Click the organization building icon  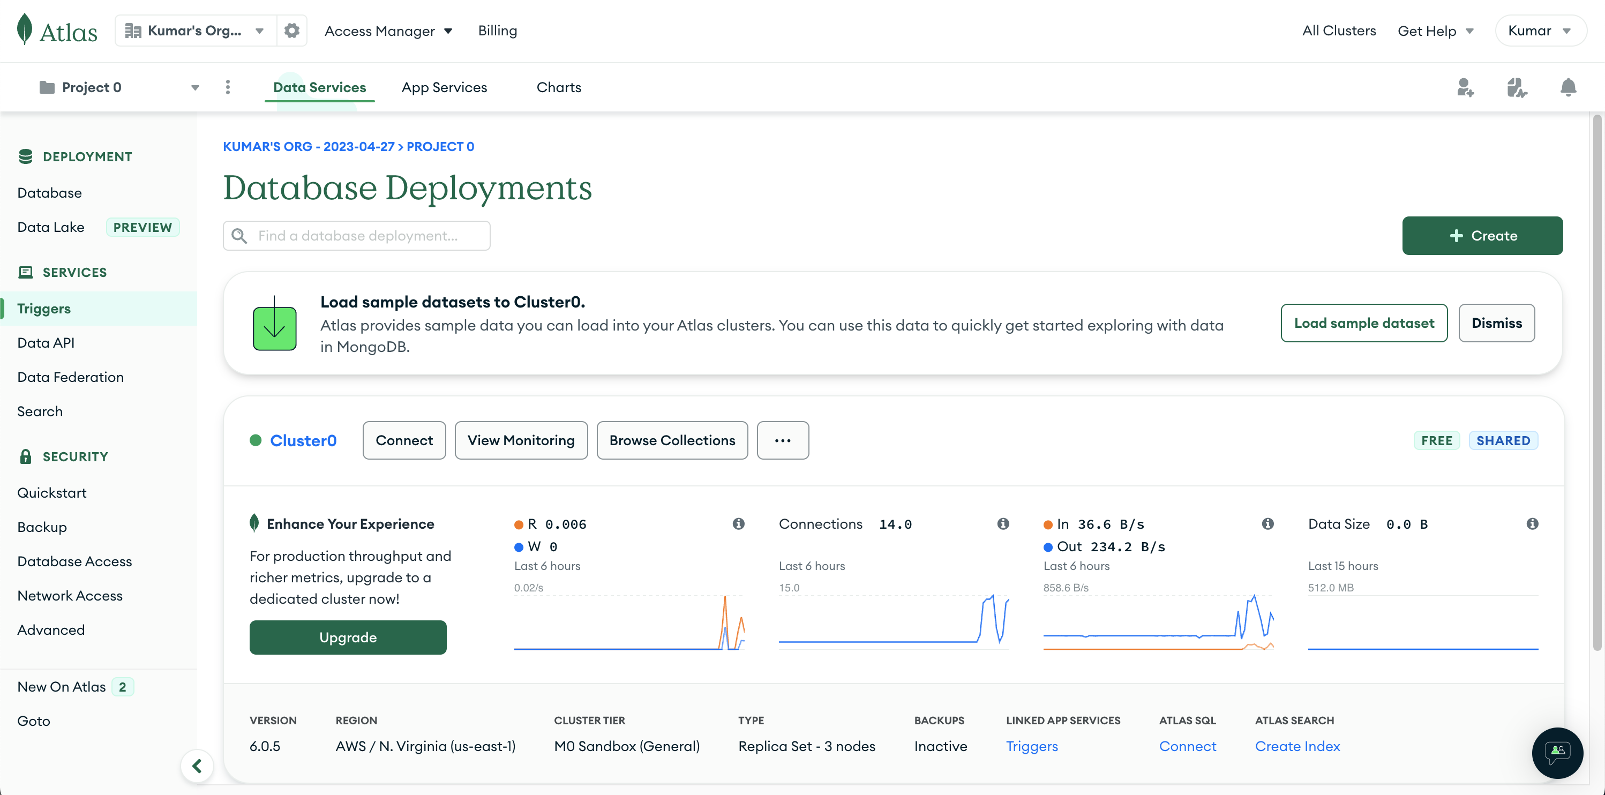(133, 31)
